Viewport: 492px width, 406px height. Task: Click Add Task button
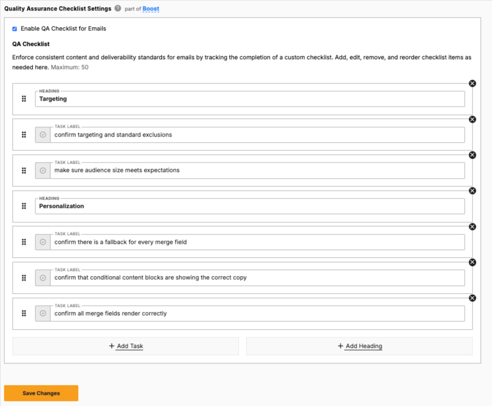tap(126, 346)
